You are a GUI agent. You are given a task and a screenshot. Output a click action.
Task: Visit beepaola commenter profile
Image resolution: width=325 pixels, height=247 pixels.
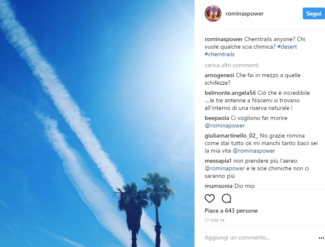tap(217, 118)
